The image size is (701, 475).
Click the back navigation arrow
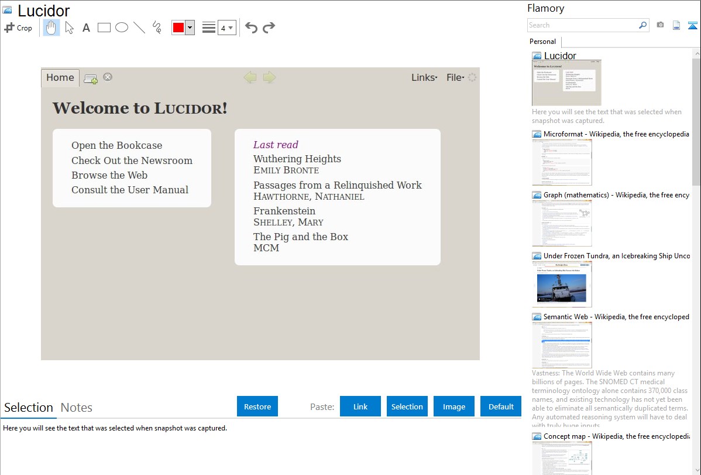[x=250, y=77]
